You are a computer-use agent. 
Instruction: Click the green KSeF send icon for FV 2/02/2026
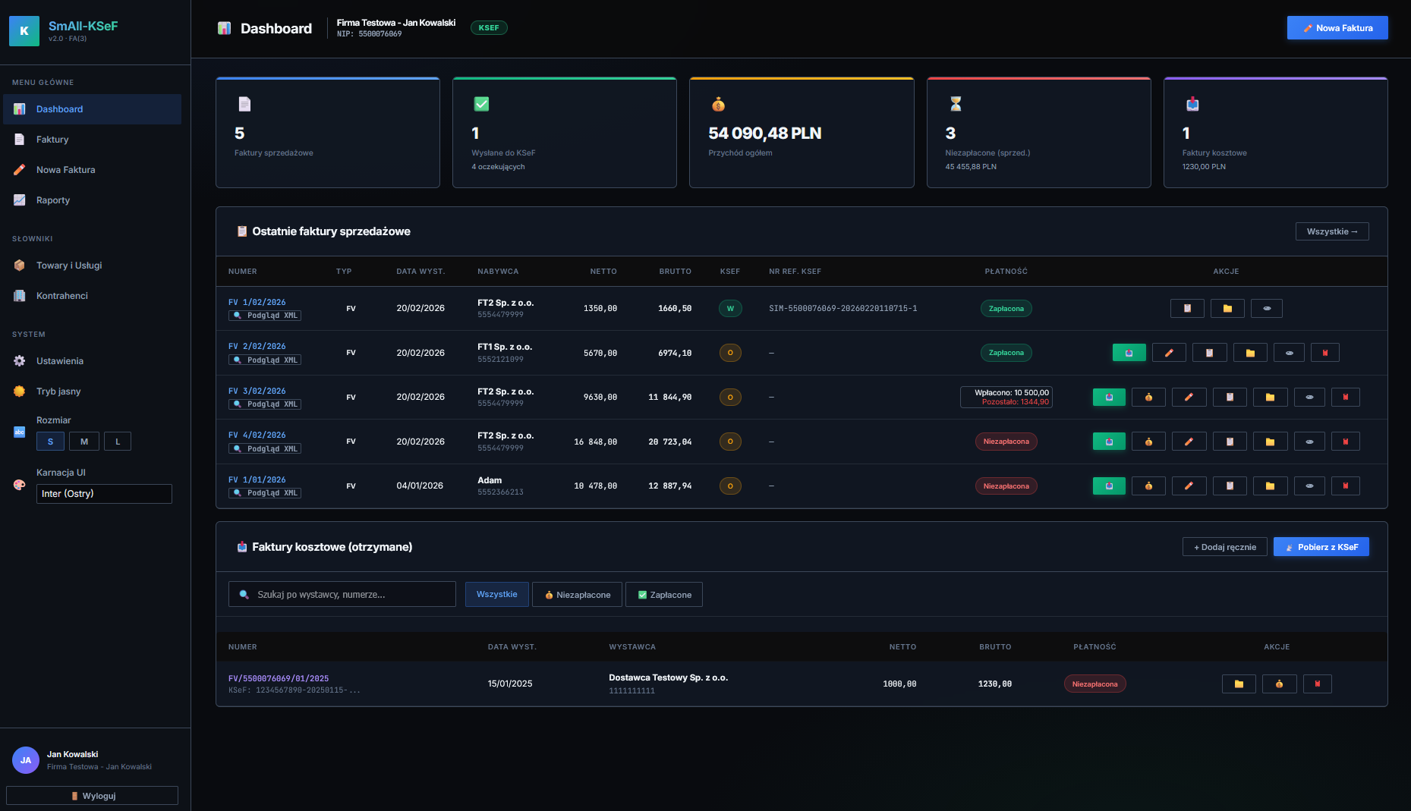pyautogui.click(x=1129, y=353)
